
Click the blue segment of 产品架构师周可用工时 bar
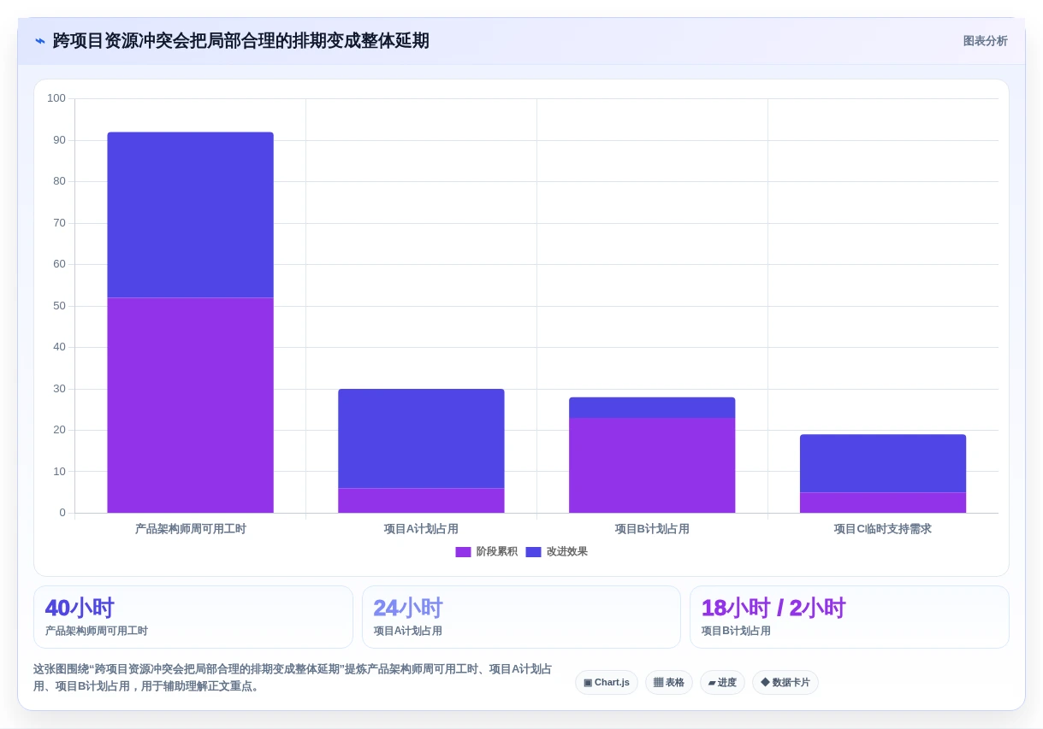(190, 215)
